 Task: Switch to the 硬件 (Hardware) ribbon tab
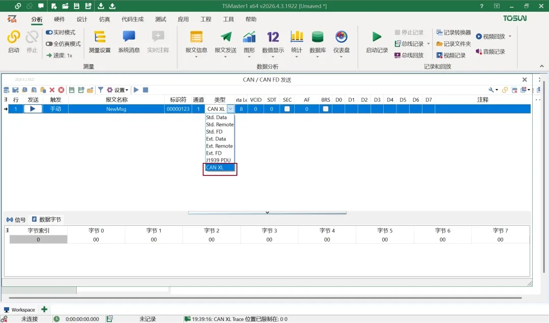[x=59, y=19]
